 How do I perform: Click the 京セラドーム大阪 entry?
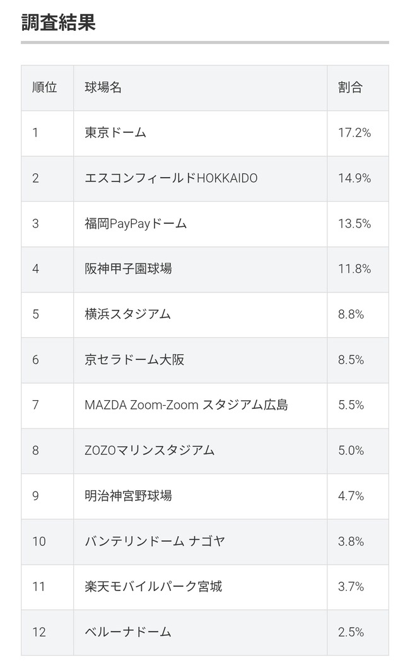134,360
